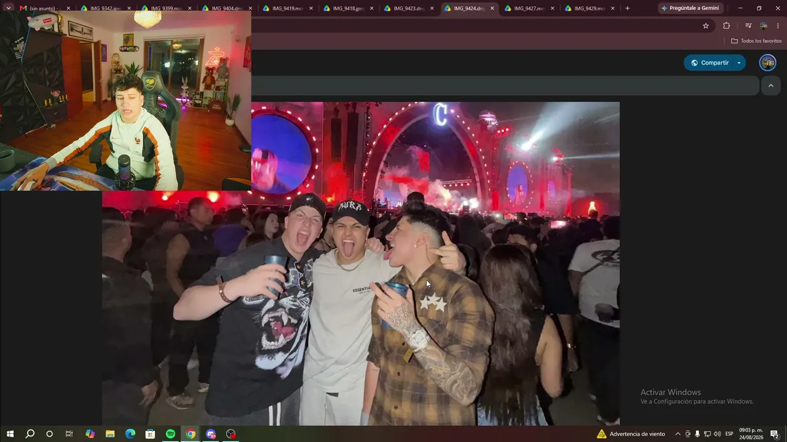
Task: Click the Meet Now camera tray icon
Action: (688, 434)
